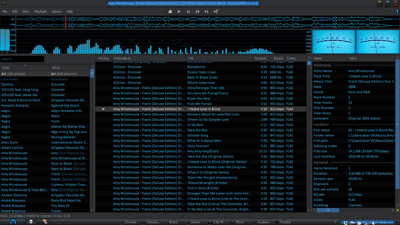Stop playback with the square Stop button

click(x=170, y=11)
